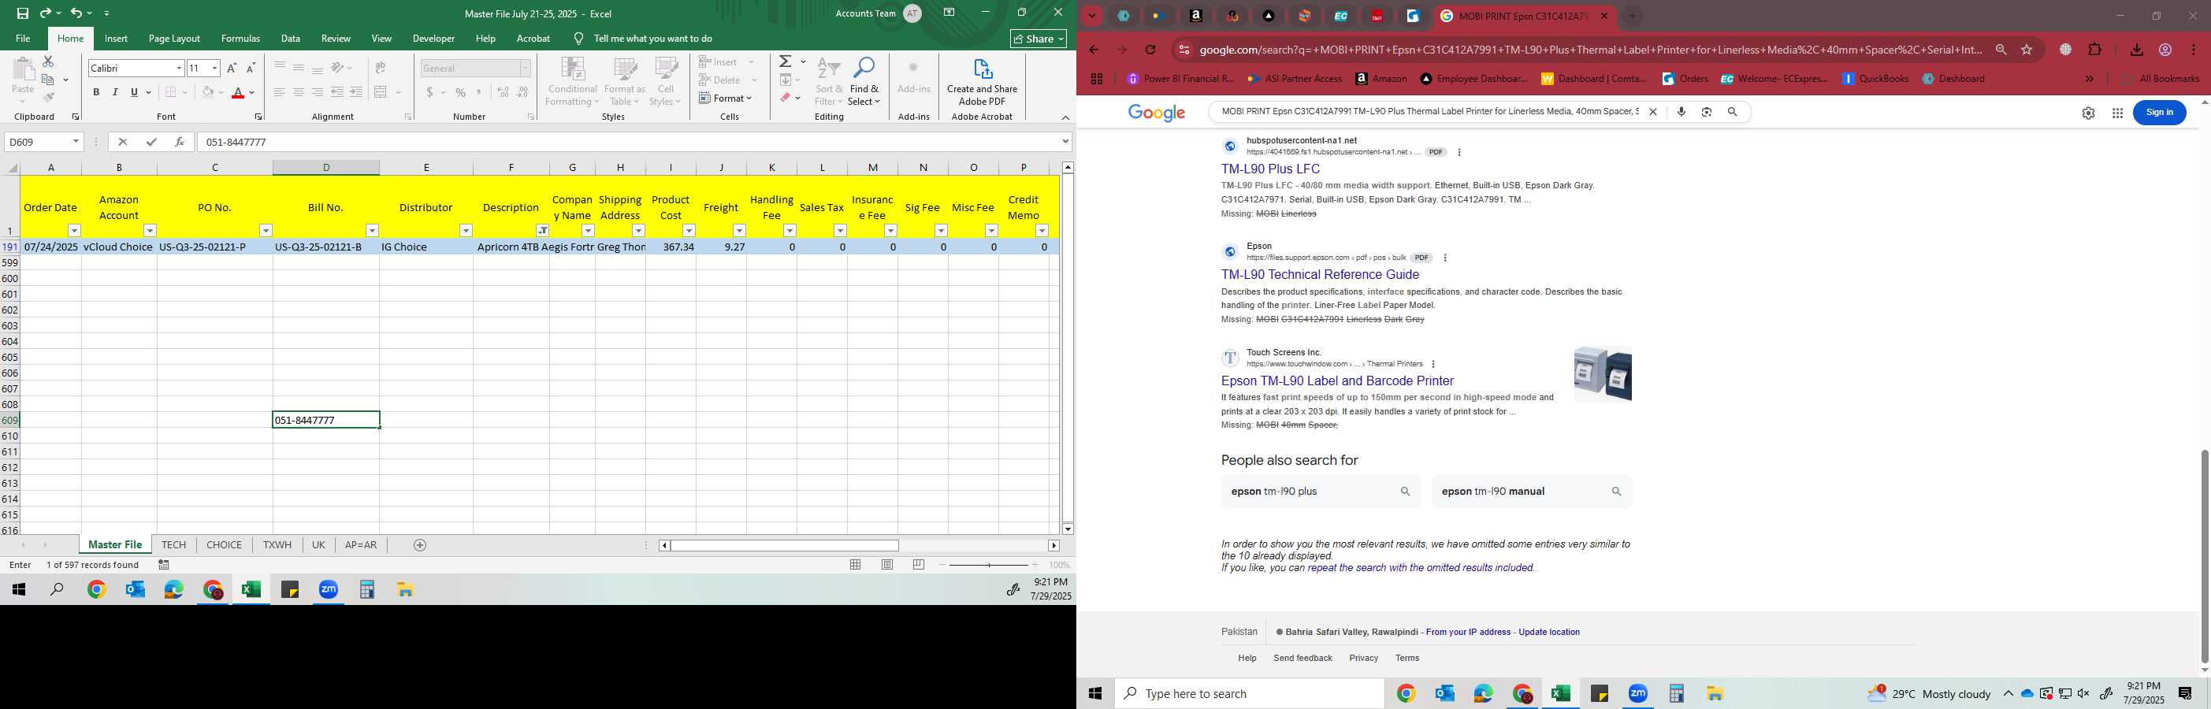This screenshot has height=709, width=2211.
Task: Click the AutoSum sigma icon
Action: pyautogui.click(x=786, y=61)
